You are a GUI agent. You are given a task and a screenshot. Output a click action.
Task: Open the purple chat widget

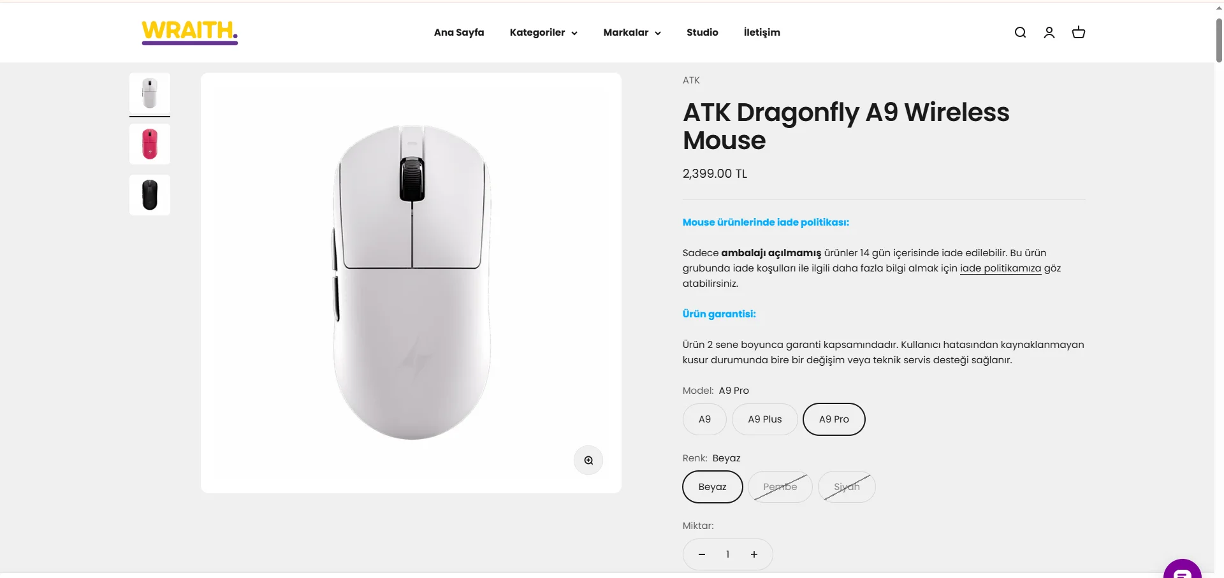pyautogui.click(x=1182, y=570)
